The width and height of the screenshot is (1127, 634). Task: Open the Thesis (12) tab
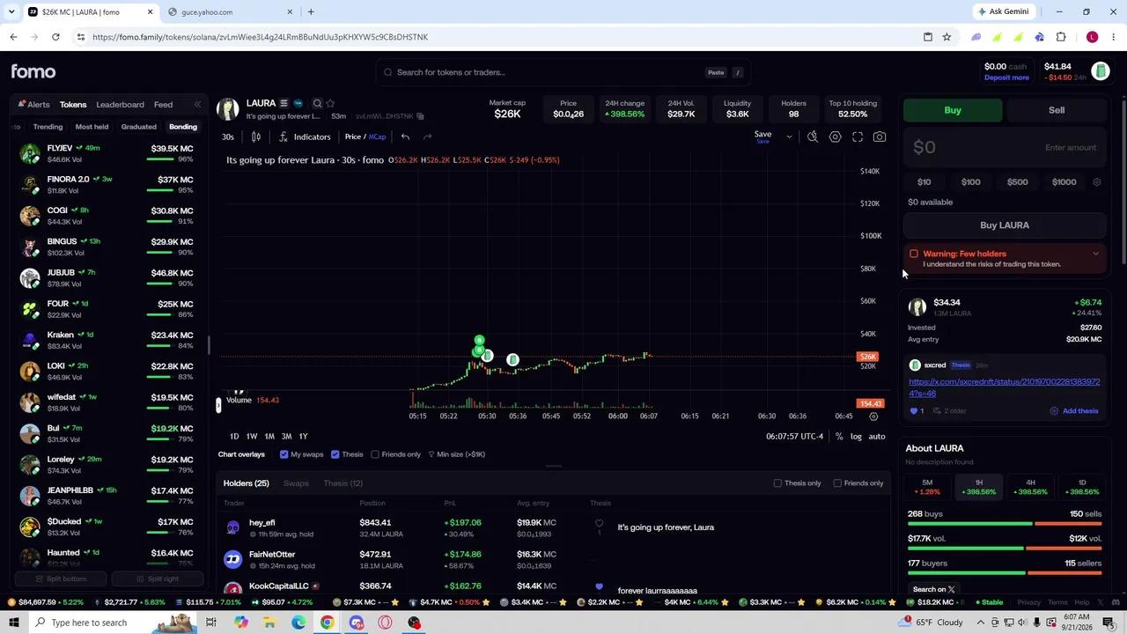click(343, 483)
